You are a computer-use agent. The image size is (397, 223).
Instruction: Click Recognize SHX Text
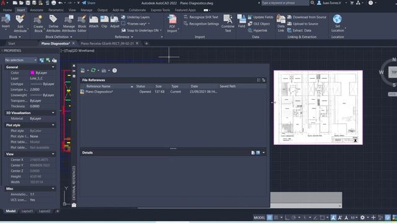201,17
